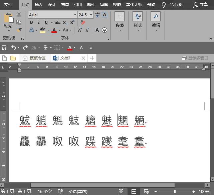
Task: Click word count 16 个字
Action: coord(45,191)
